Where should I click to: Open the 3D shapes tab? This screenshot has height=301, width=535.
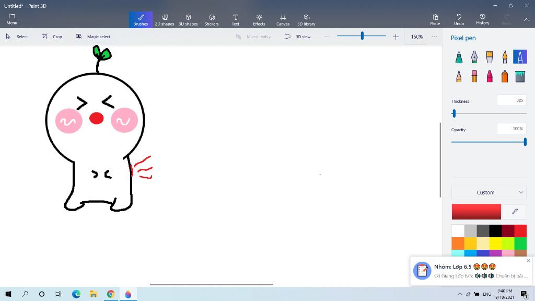click(188, 19)
